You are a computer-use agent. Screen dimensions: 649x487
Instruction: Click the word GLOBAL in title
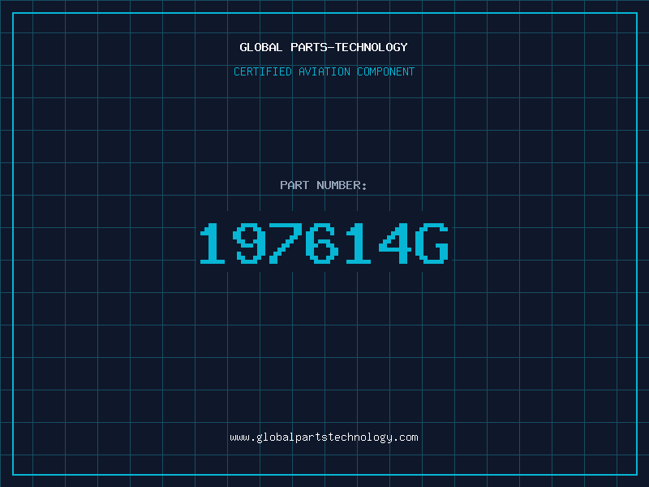pos(260,47)
